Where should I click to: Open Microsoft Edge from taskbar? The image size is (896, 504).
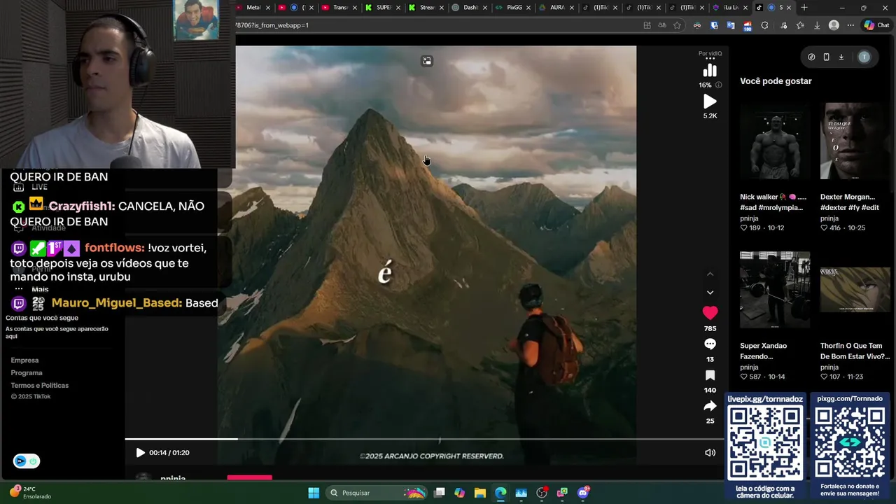point(500,493)
